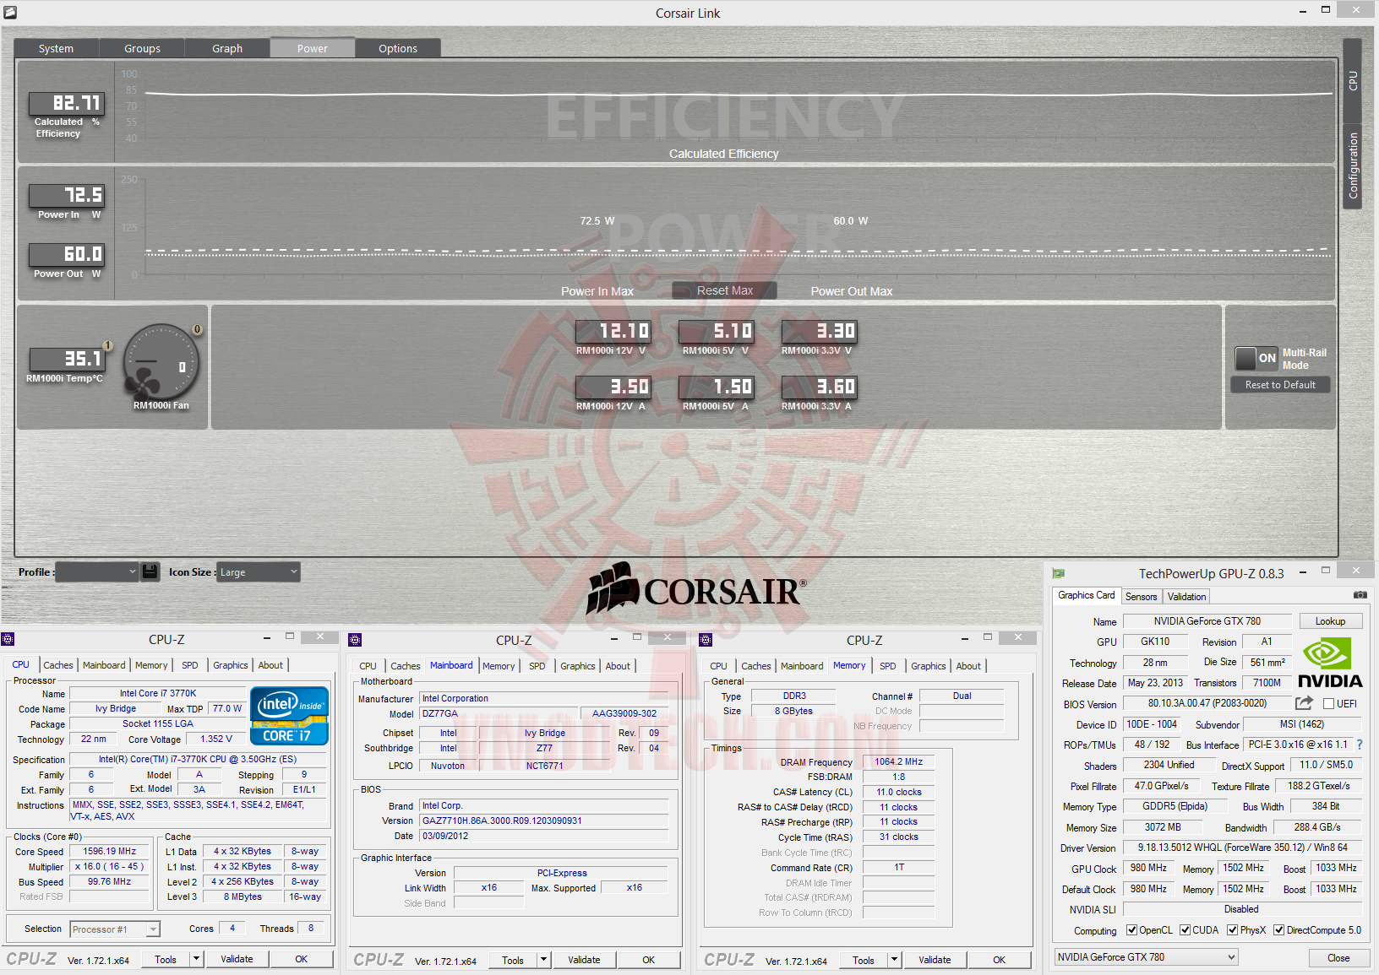Toggle the OpenCL checkbox
1379x975 pixels.
pos(1131,930)
